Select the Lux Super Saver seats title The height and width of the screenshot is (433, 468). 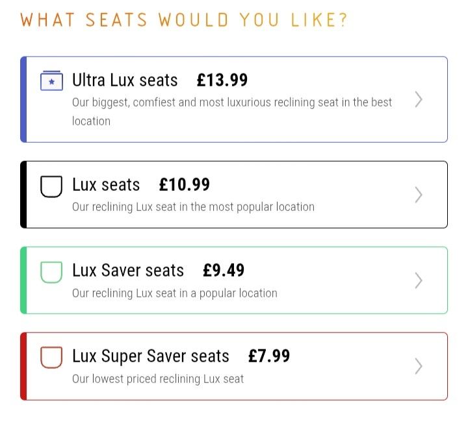tap(151, 356)
